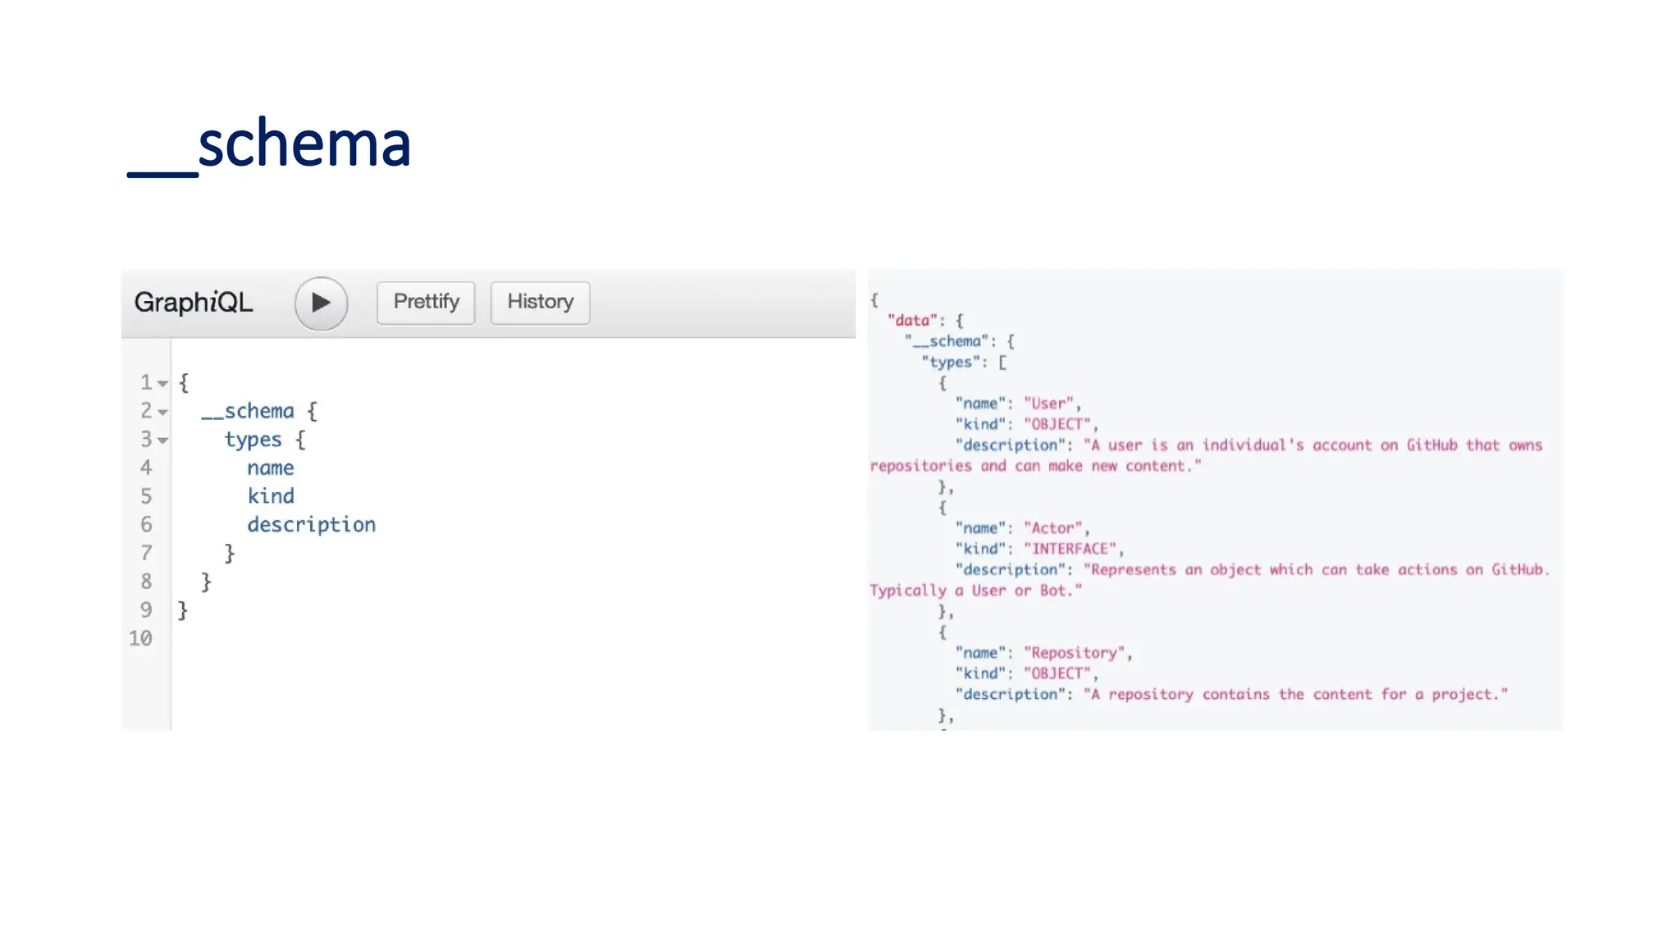The width and height of the screenshot is (1680, 945).
Task: Click the name field on line 4
Action: 271,468
